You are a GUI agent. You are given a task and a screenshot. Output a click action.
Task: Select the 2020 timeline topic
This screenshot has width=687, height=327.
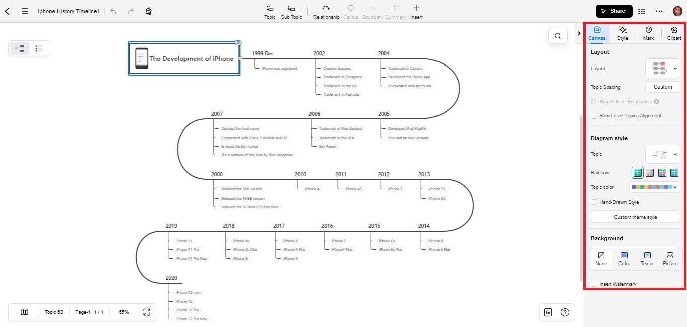click(171, 278)
